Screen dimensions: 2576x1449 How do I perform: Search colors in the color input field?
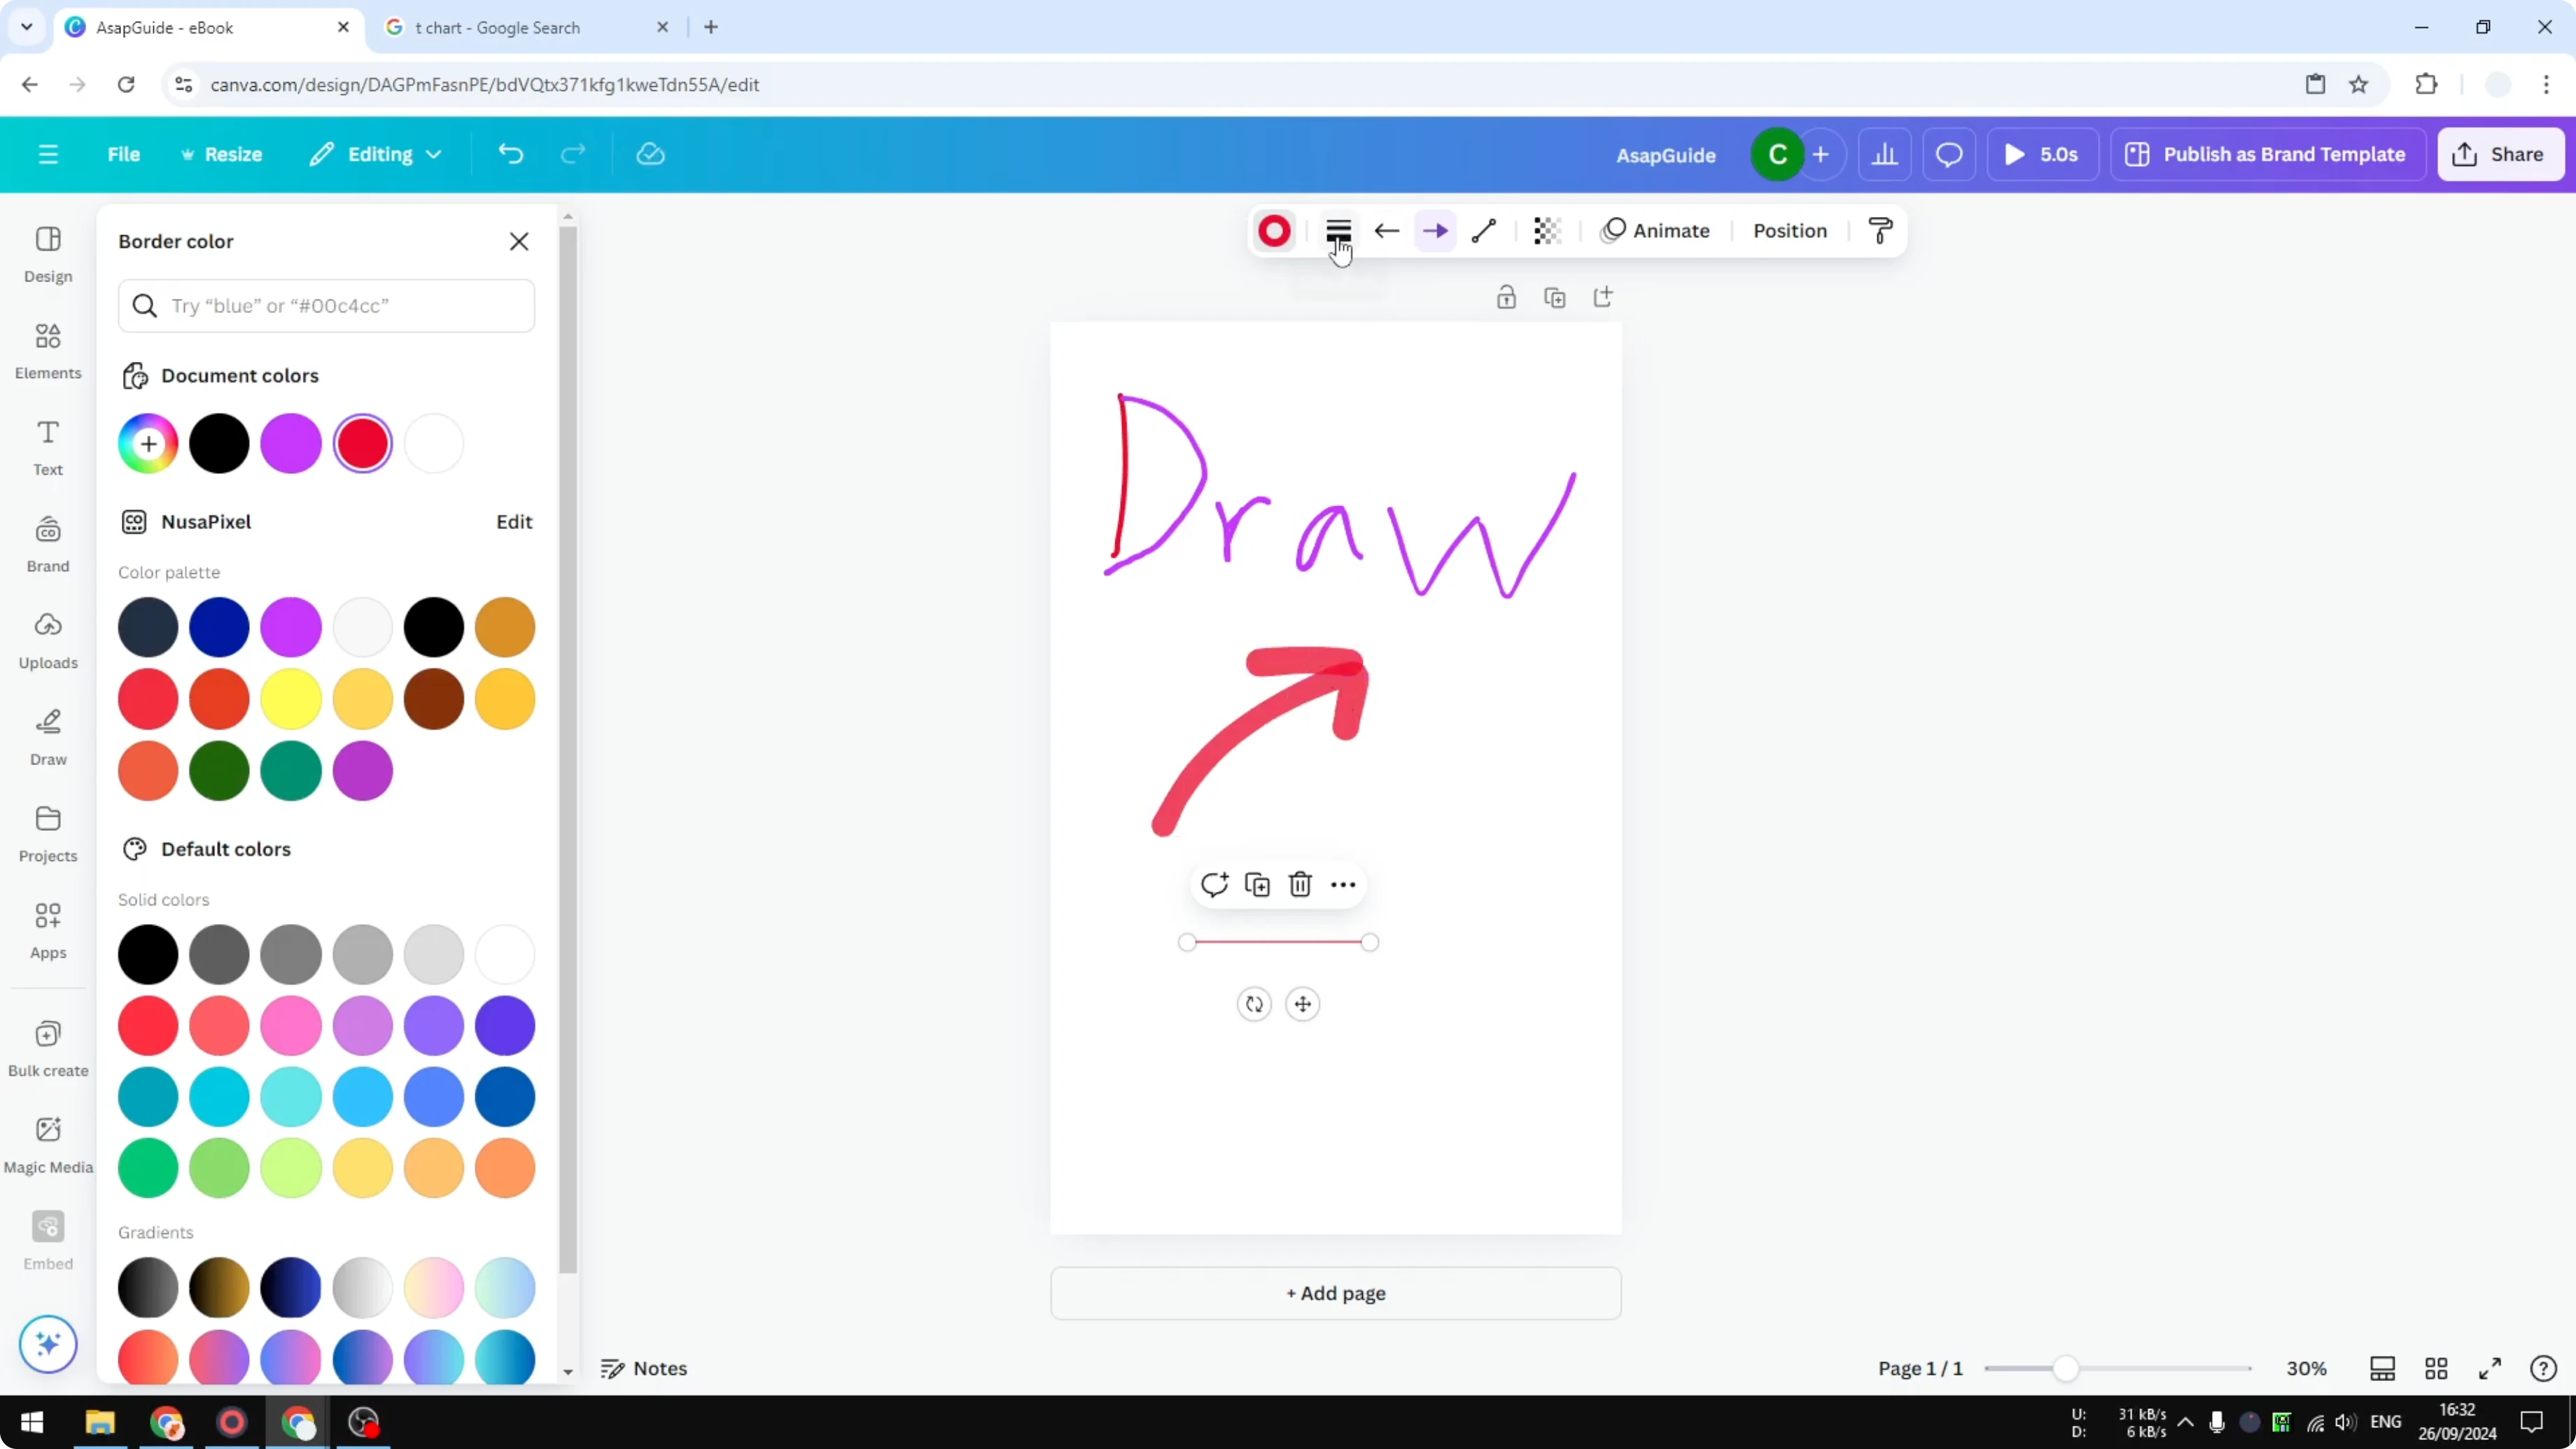(326, 305)
